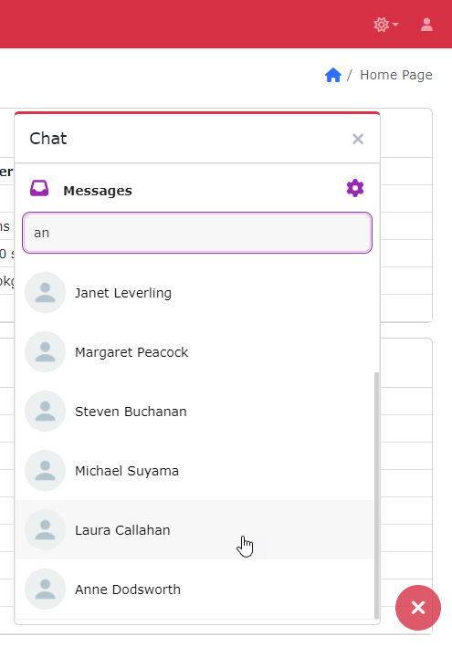Image resolution: width=452 pixels, height=647 pixels.
Task: Click Margaret Peacock's avatar icon
Action: (45, 352)
